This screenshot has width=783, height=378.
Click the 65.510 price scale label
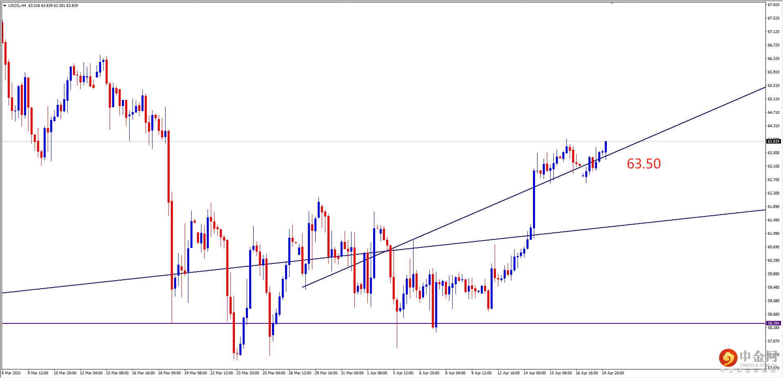point(773,86)
